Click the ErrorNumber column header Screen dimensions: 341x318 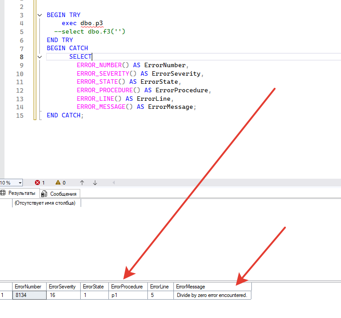[x=28, y=287]
